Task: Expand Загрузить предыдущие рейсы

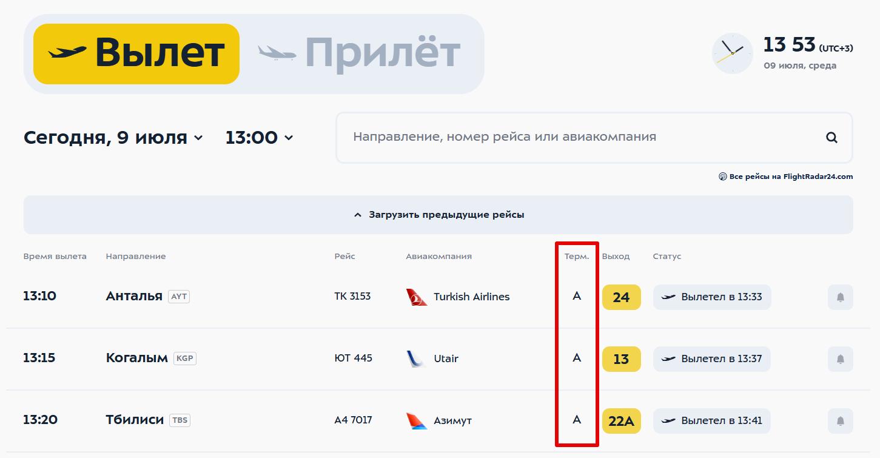Action: (x=438, y=215)
